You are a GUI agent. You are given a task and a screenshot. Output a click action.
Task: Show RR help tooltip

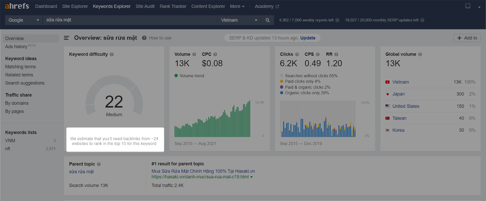coord(336,54)
